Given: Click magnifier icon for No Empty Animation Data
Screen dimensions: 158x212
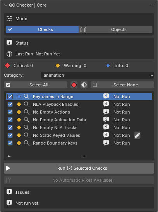Looking at the screenshot, I should coord(27,120).
